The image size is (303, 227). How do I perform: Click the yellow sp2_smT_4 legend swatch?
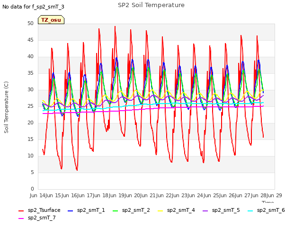click(160, 211)
